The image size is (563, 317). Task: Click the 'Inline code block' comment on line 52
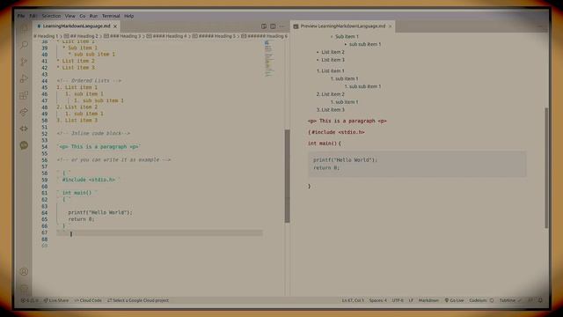click(x=93, y=133)
